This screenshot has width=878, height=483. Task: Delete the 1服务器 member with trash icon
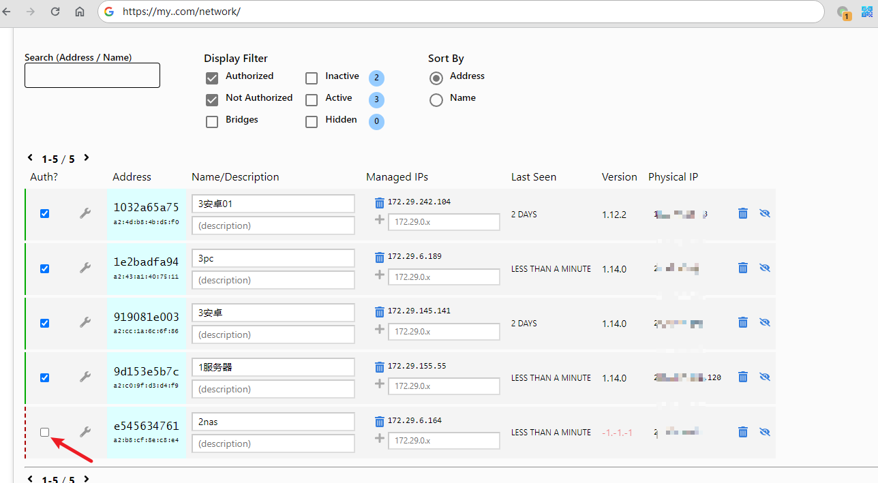743,377
